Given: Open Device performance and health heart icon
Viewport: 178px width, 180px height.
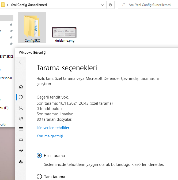Looking at the screenshot, I should [21, 150].
